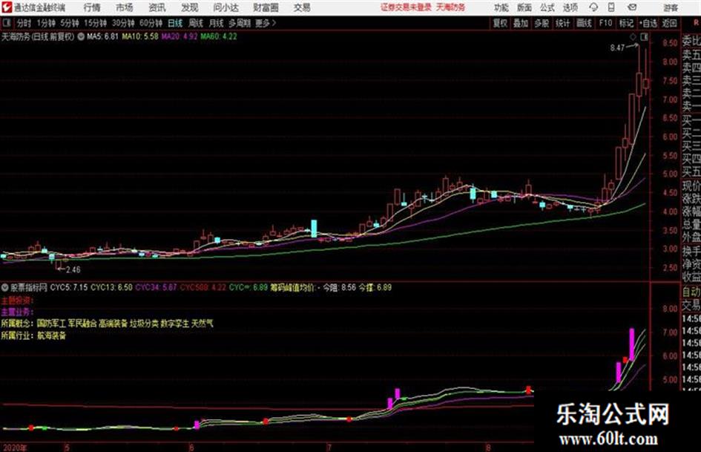Click the 返回 back button
Viewport: 701px width, 452px height.
coord(669,23)
